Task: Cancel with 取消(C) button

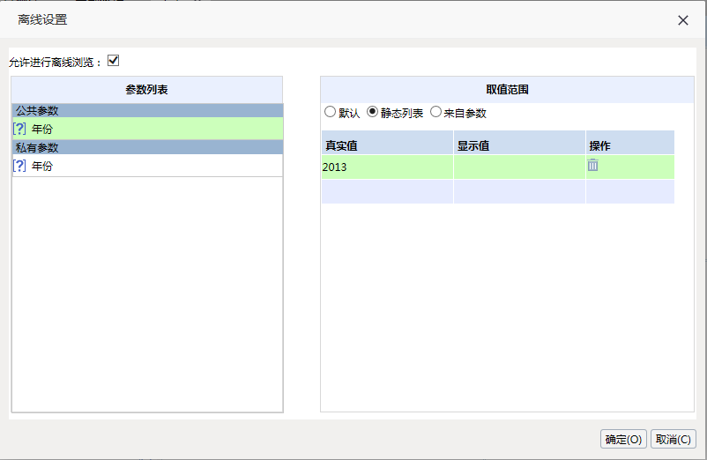Action: click(674, 439)
